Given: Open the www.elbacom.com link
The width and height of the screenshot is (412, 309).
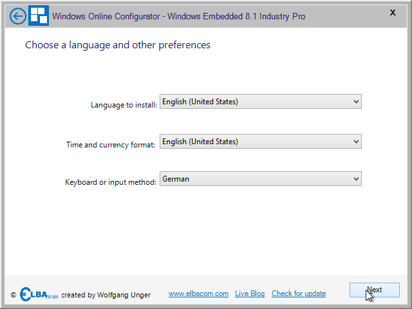Looking at the screenshot, I should tap(198, 294).
